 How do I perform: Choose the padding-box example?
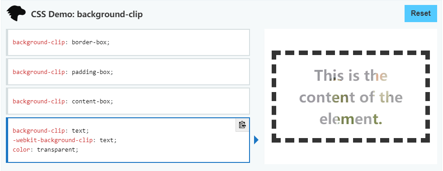point(127,72)
